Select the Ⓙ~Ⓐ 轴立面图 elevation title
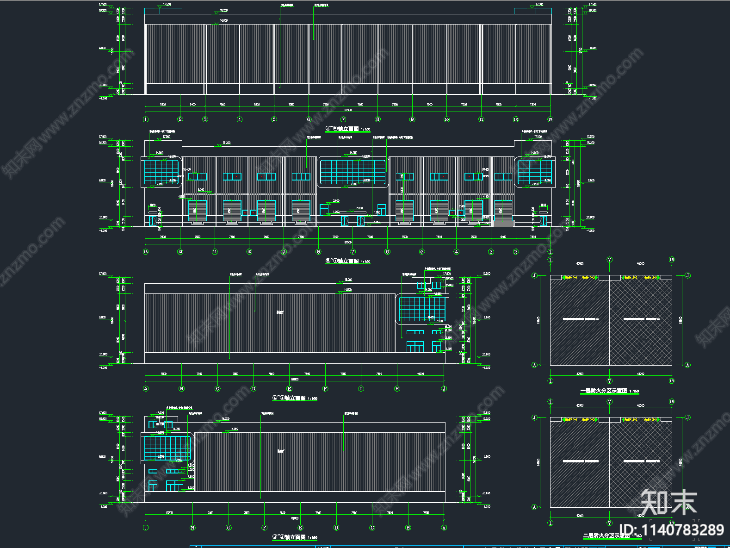 coord(295,537)
